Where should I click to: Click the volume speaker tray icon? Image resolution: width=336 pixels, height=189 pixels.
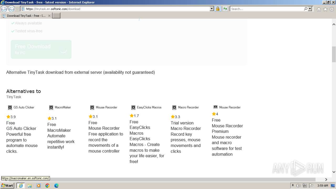click(x=298, y=186)
